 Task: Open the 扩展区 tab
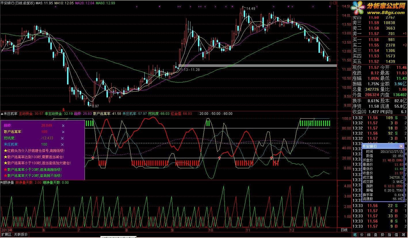[6, 235]
